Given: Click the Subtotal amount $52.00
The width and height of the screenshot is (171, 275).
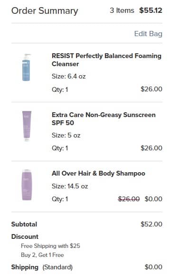Looking at the screenshot, I should (152, 224).
